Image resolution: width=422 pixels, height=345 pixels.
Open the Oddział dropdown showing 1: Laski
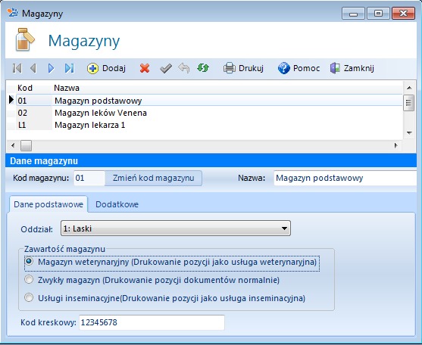pyautogui.click(x=176, y=228)
